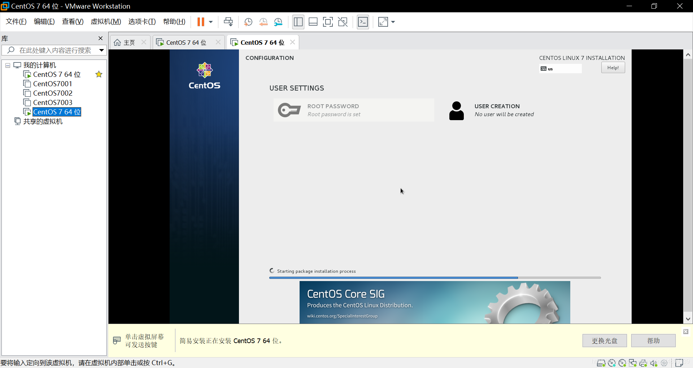Click the second CD/DVD drive status icon
The width and height of the screenshot is (693, 368).
click(622, 363)
